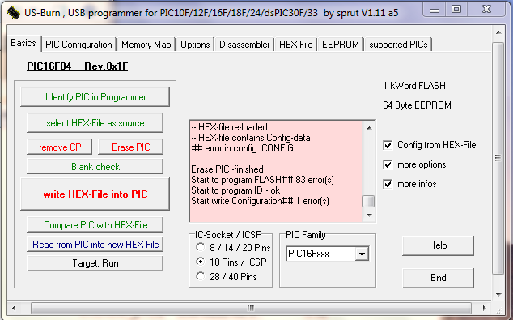The image size is (513, 320).
Task: Click the End button
Action: 438,278
